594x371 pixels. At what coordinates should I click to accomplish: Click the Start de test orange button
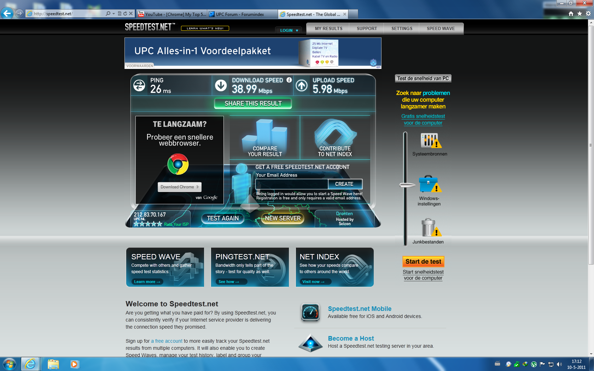[x=423, y=261]
